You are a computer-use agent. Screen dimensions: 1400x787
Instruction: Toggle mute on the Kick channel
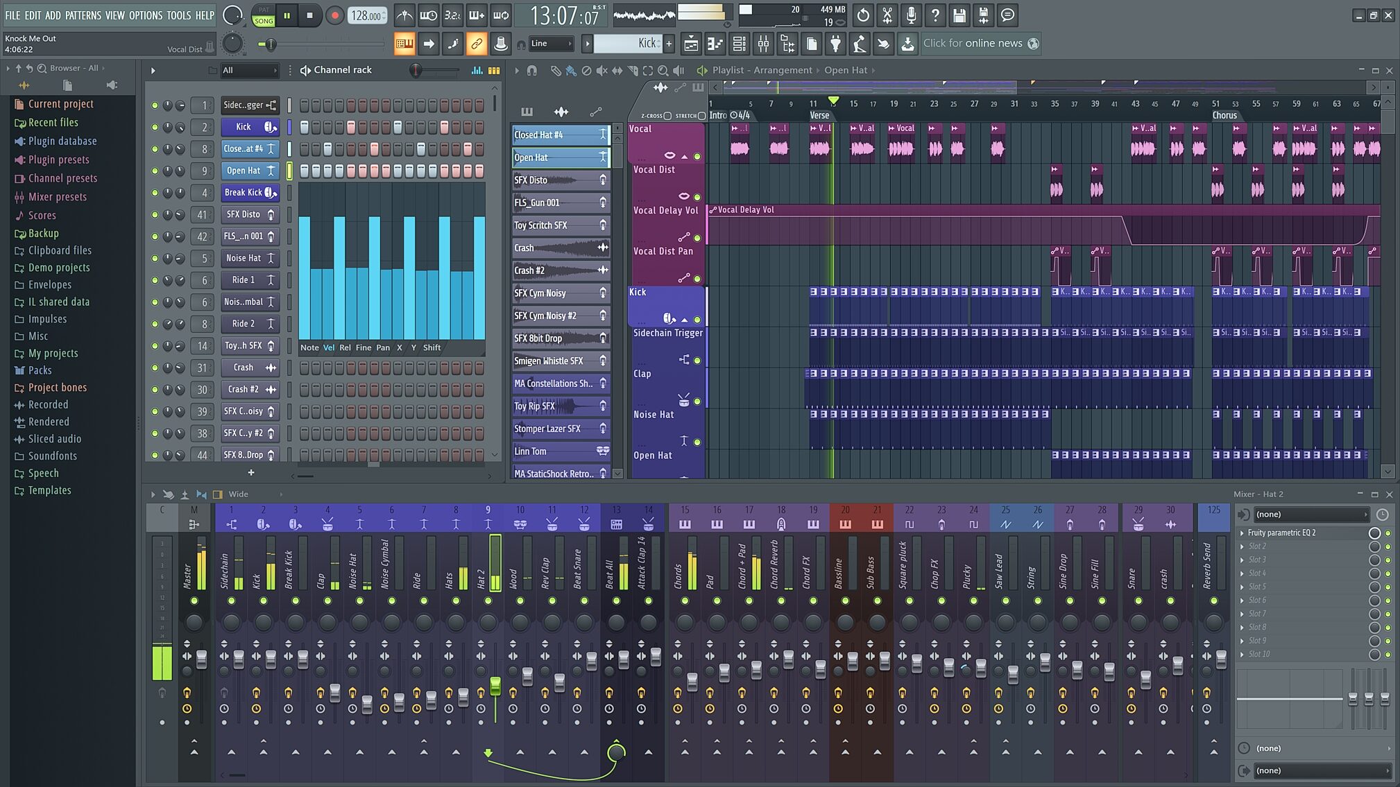click(x=156, y=127)
